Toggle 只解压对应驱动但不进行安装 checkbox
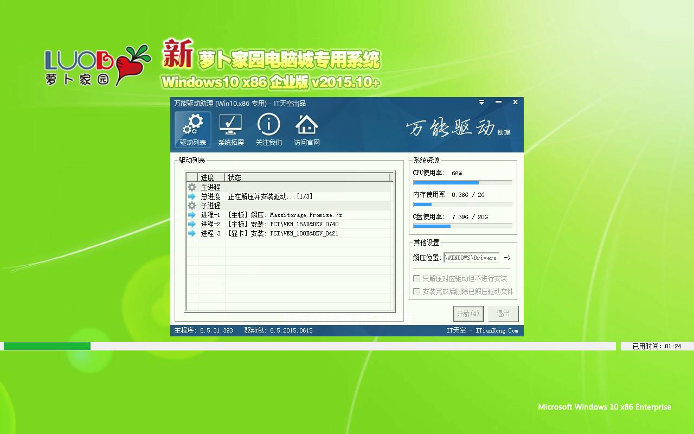Screen dimensions: 694x434 click(416, 278)
